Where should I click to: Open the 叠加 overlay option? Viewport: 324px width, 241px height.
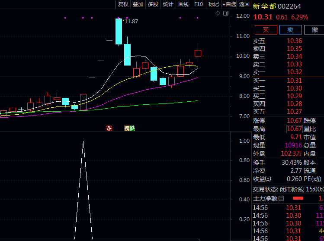coord(138,4)
